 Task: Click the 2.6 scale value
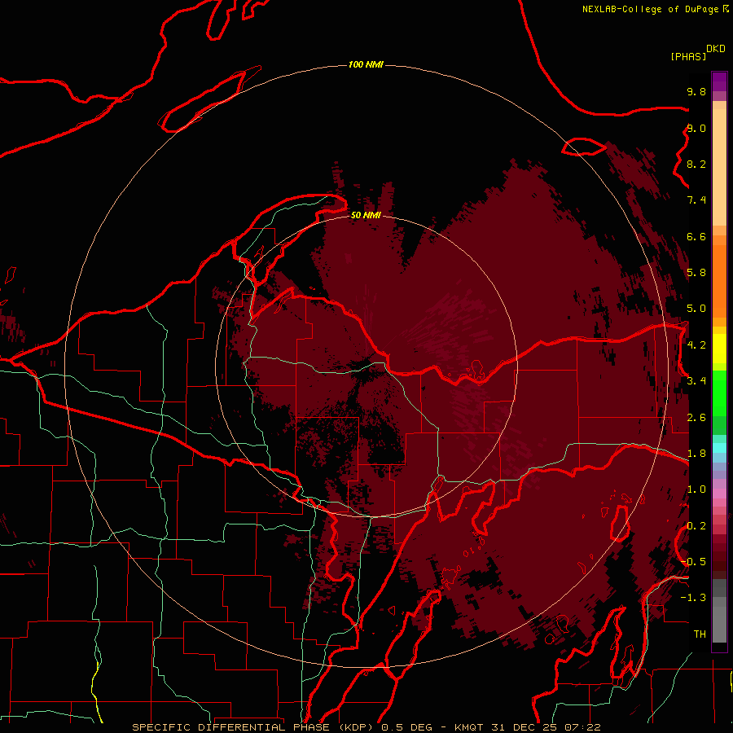point(696,418)
